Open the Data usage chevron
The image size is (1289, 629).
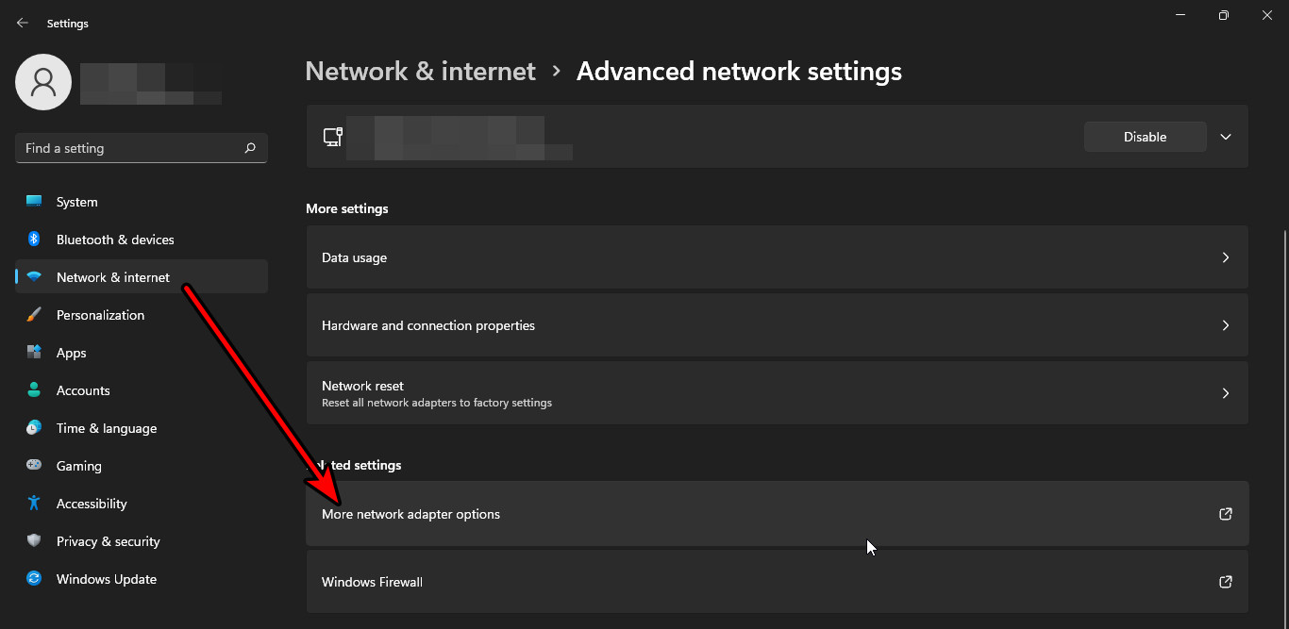[1225, 257]
